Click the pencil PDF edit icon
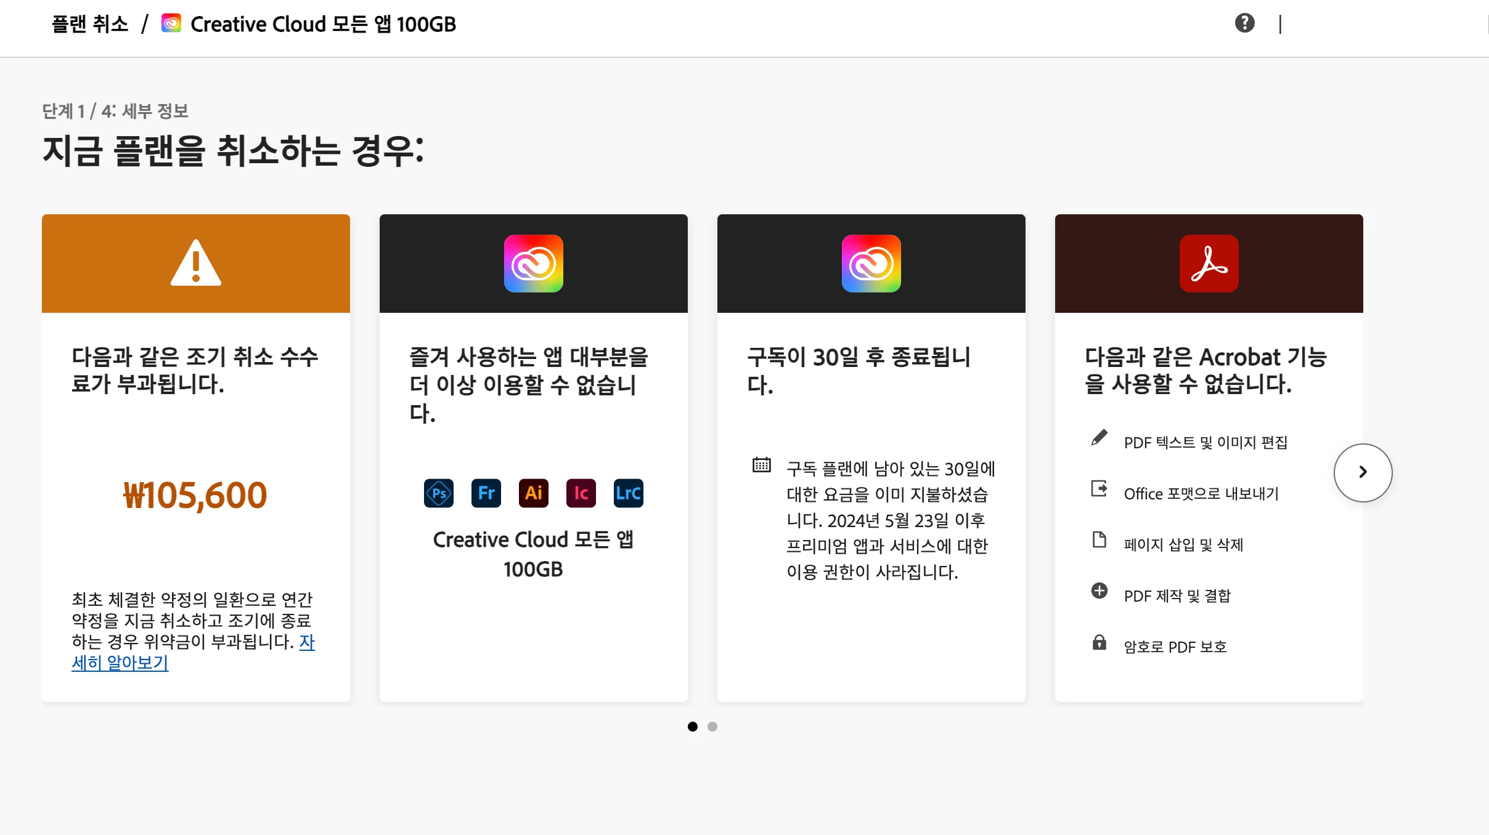Screen dimensions: 1489x835 [x=1099, y=438]
